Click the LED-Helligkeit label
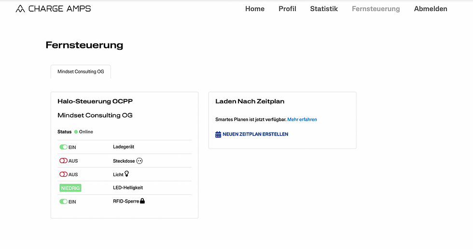473x249 pixels. [x=128, y=188]
